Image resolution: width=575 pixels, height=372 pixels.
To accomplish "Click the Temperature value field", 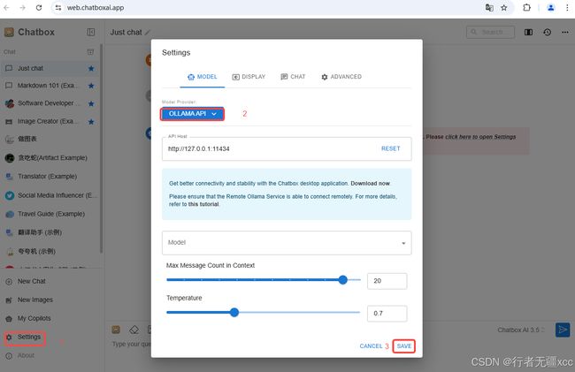I will coord(387,314).
